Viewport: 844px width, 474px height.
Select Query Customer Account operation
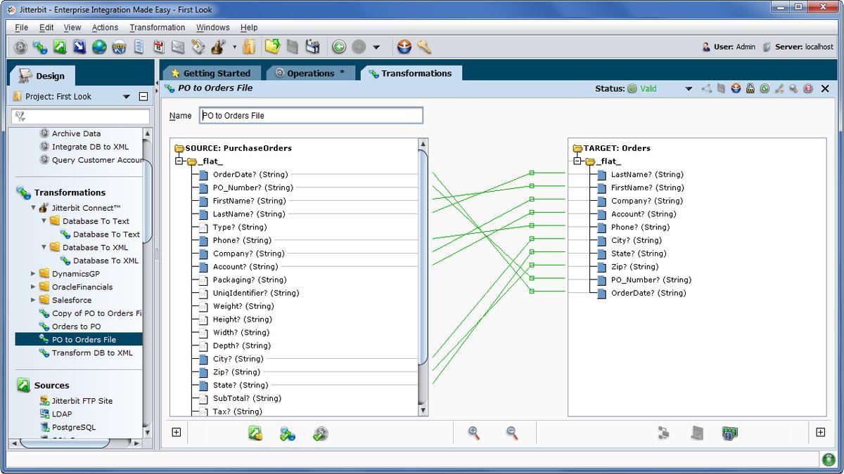click(x=97, y=160)
